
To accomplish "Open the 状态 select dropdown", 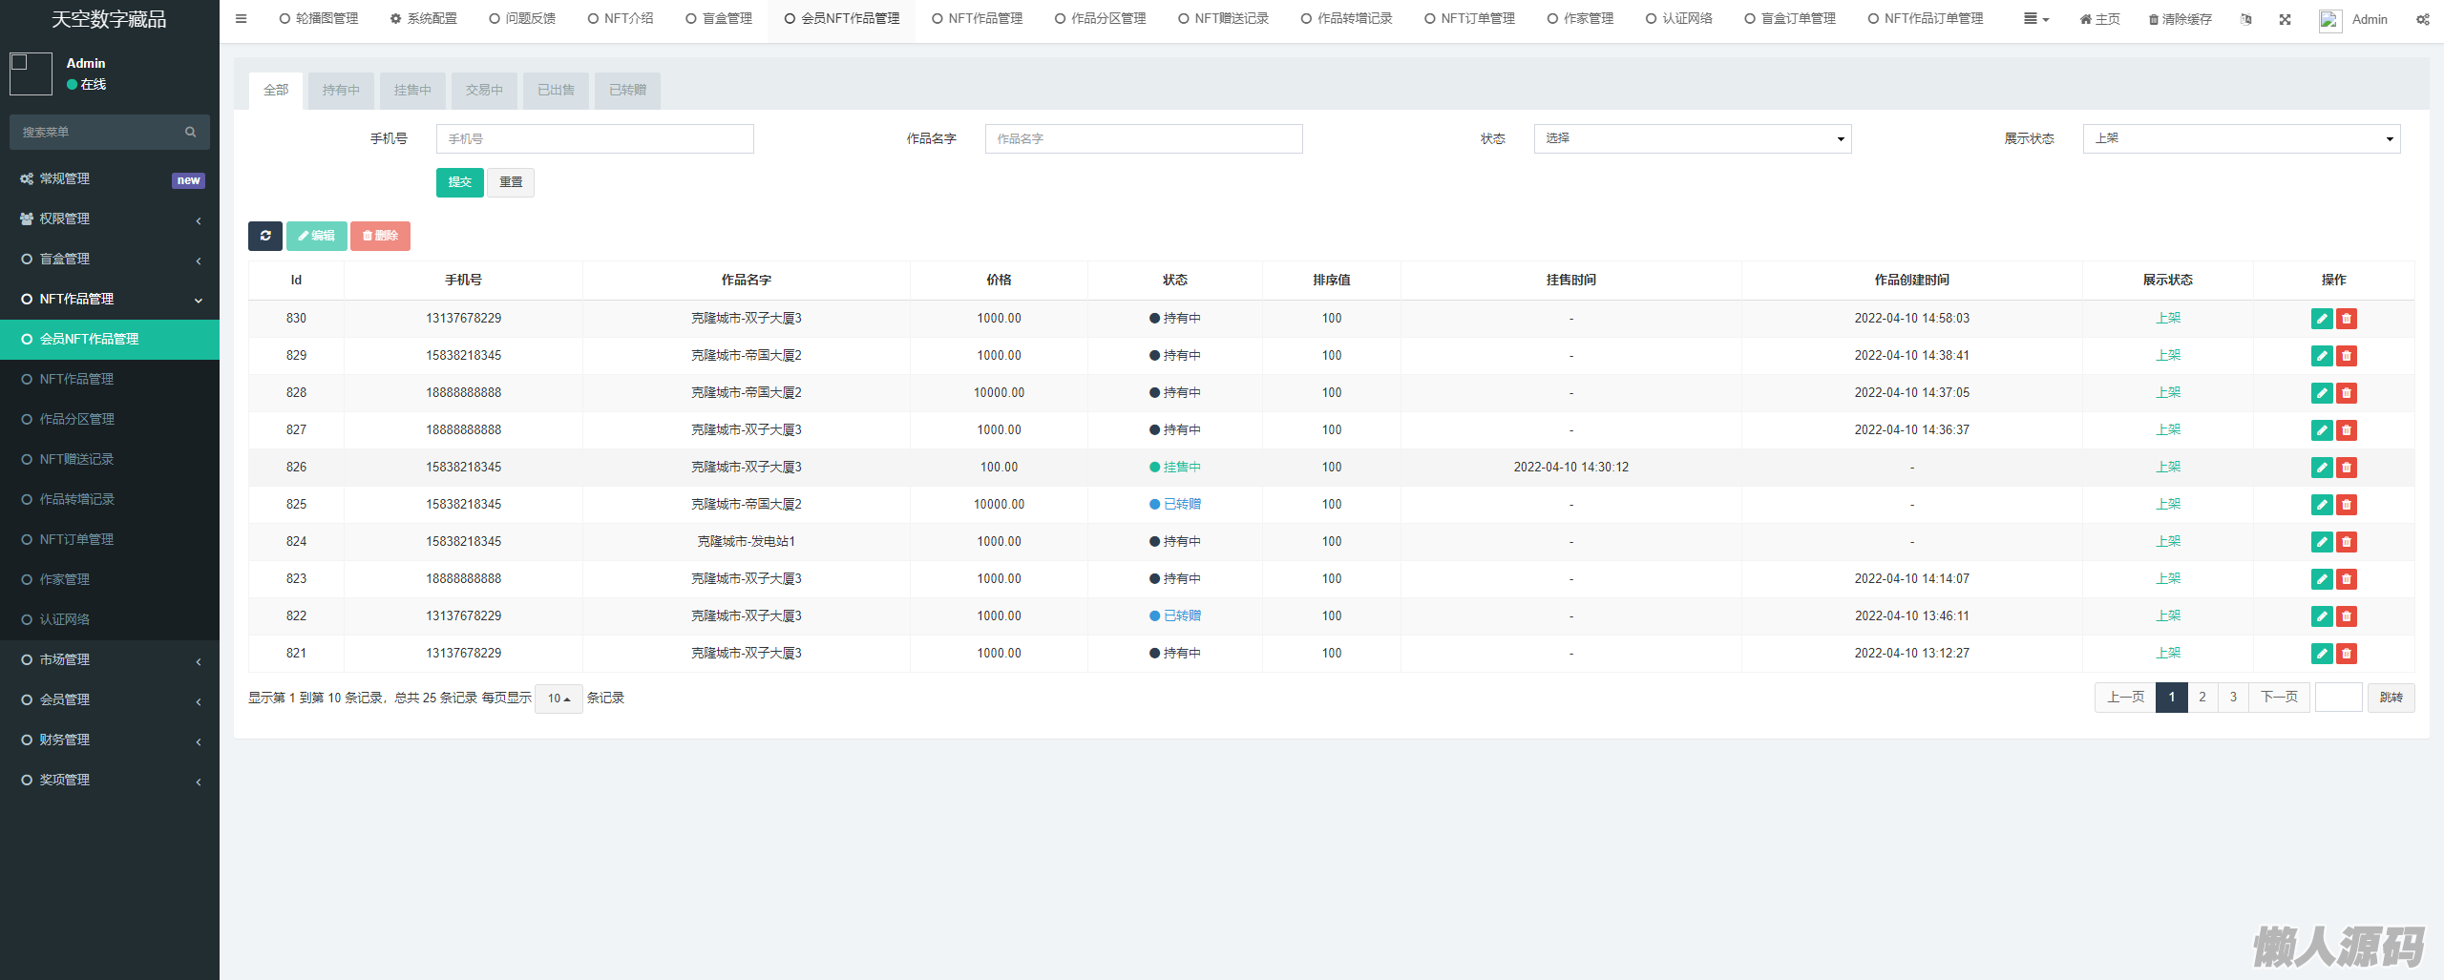I will 1692,138.
